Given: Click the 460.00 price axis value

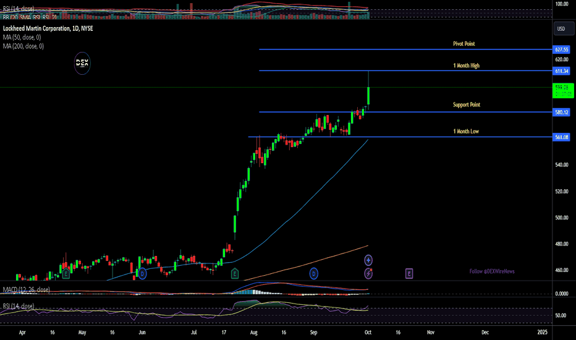Looking at the screenshot, I should (x=562, y=270).
